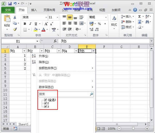Switch to the 插入 Insert tab
This screenshot has width=155, height=133.
pyautogui.click(x=34, y=10)
